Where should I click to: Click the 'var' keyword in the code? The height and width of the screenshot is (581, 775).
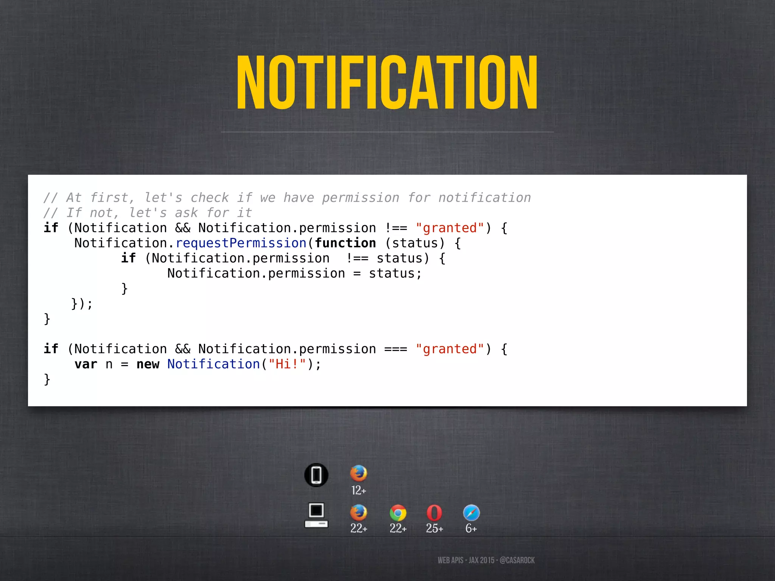pyautogui.click(x=86, y=364)
